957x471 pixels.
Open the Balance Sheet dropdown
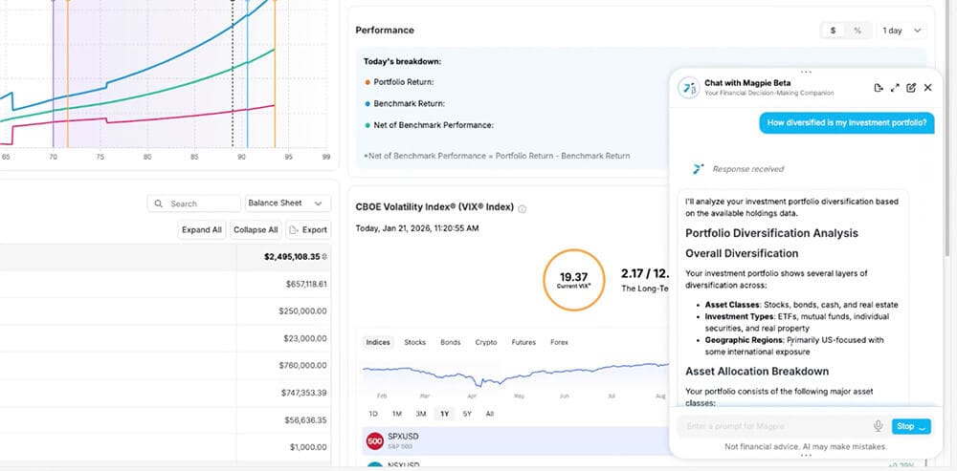[288, 203]
